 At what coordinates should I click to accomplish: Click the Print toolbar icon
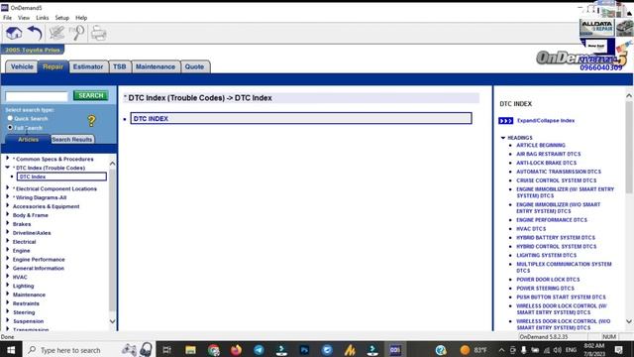click(99, 33)
